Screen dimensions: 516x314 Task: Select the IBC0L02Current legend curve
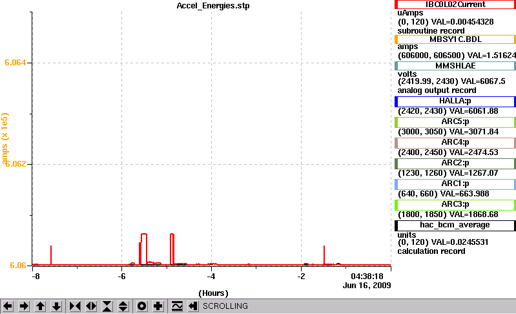(x=455, y=5)
